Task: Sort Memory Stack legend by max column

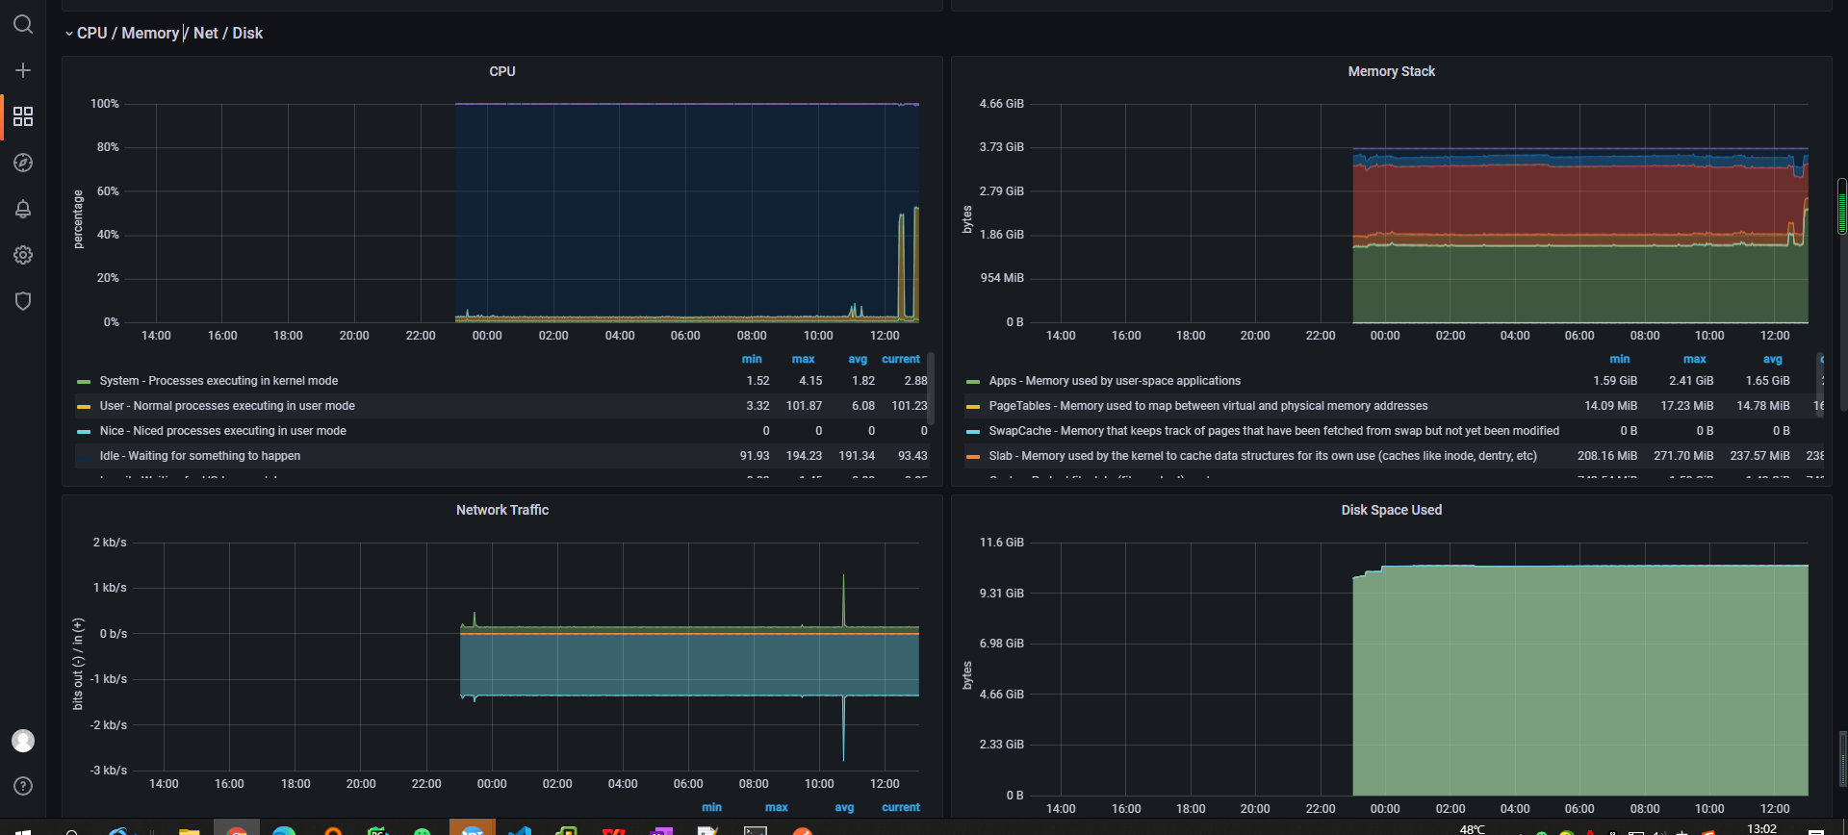Action: click(1695, 359)
